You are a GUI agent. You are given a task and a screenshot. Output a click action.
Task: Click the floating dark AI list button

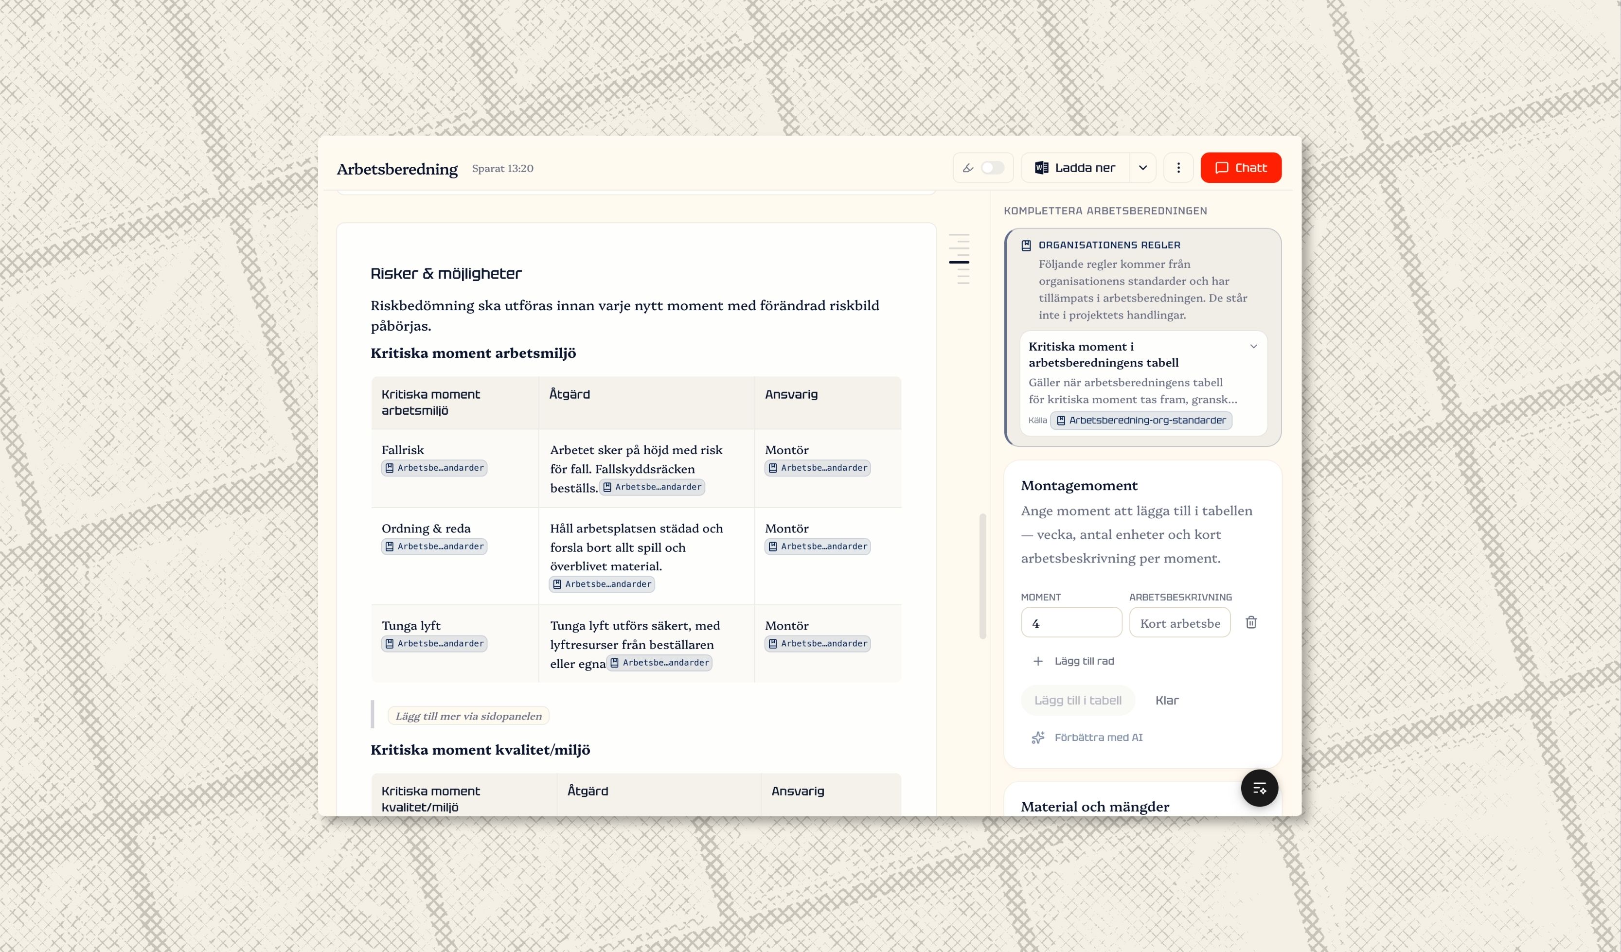pyautogui.click(x=1259, y=788)
